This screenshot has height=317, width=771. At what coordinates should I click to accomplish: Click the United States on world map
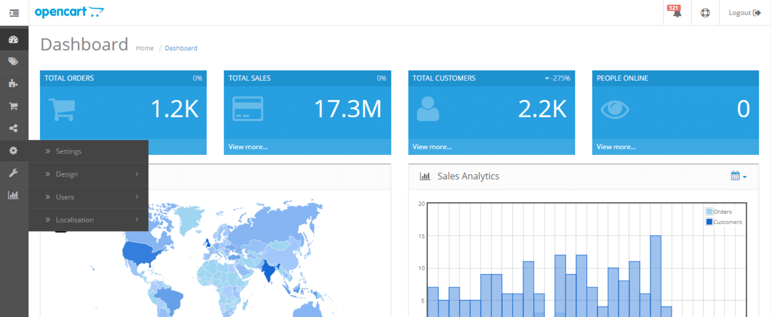(x=141, y=254)
